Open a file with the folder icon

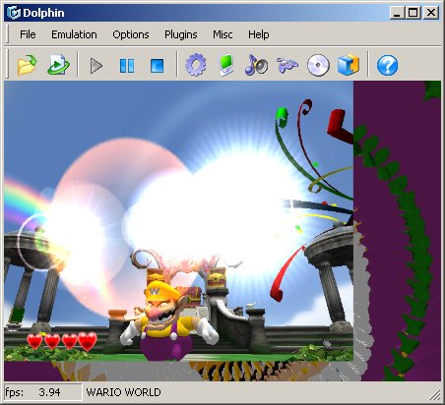pyautogui.click(x=27, y=65)
